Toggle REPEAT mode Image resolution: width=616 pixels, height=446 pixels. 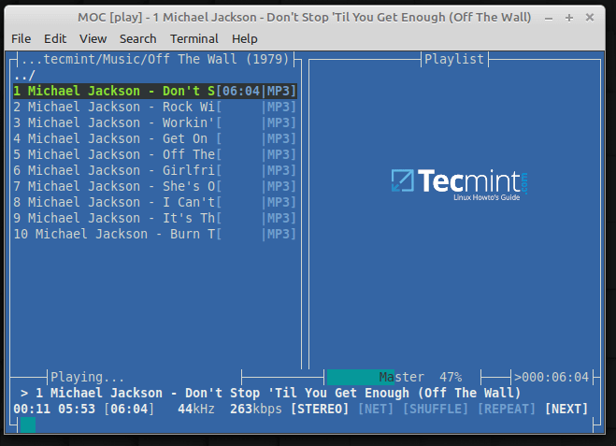pyautogui.click(x=507, y=409)
